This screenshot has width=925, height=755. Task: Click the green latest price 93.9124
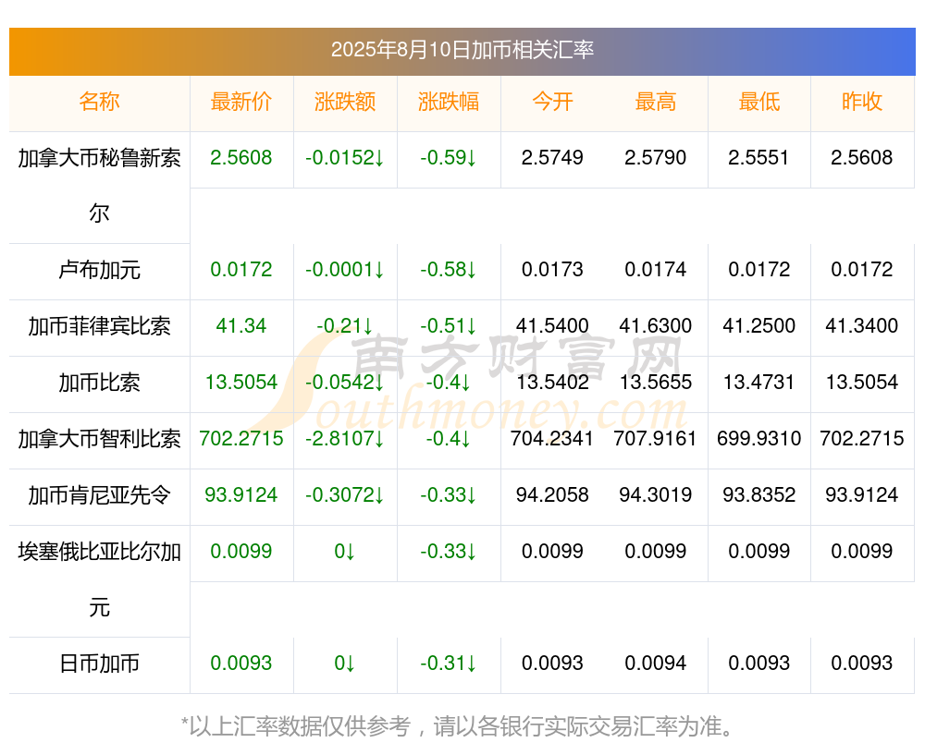tap(241, 494)
